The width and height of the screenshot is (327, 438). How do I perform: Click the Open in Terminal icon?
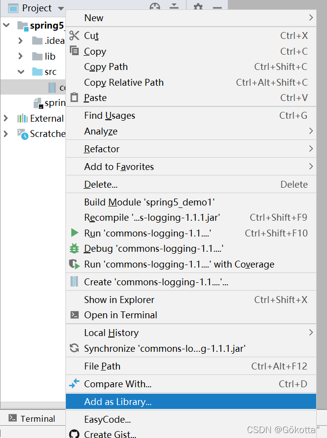[74, 315]
